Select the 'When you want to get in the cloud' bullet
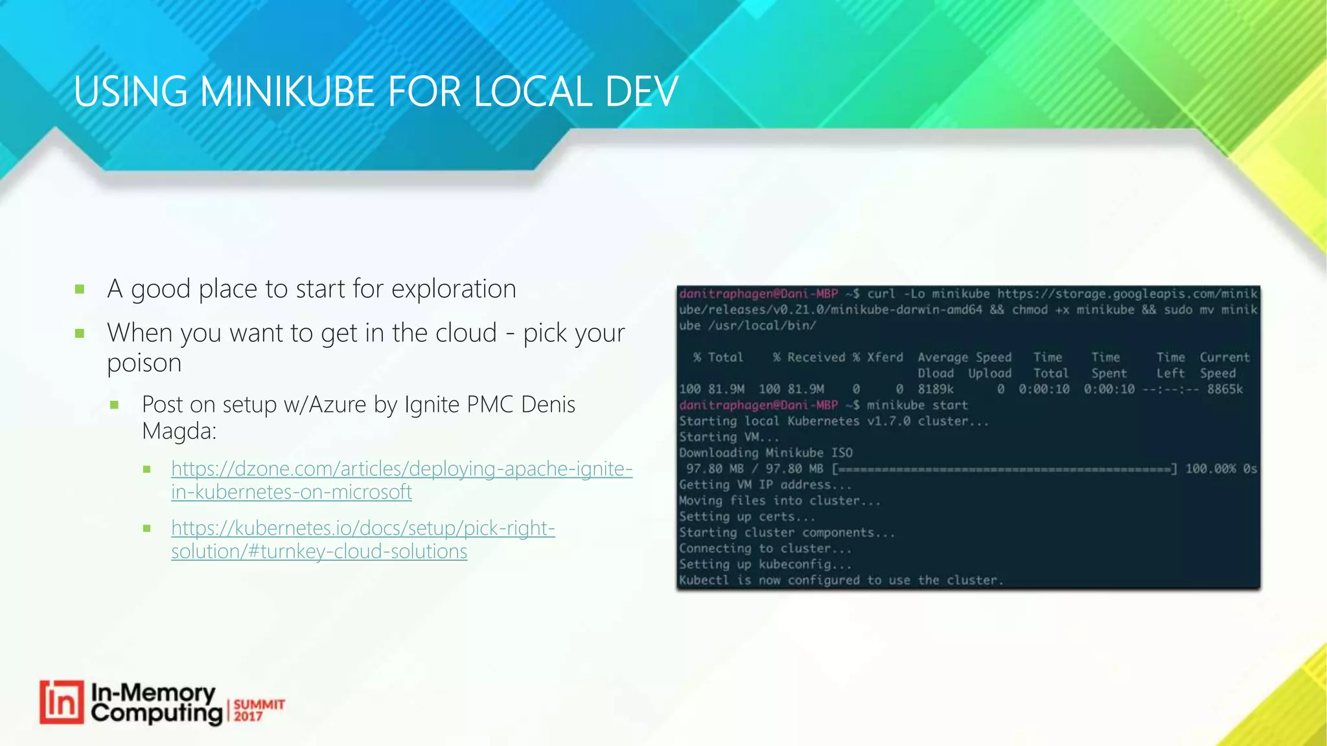The width and height of the screenshot is (1327, 746). [366, 348]
